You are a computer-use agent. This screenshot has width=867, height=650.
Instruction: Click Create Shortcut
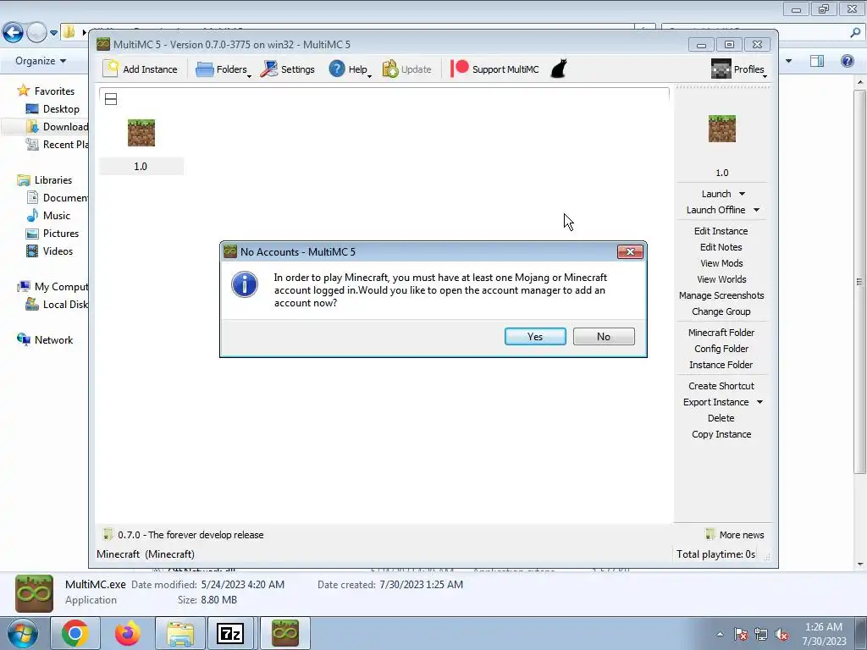[721, 386]
